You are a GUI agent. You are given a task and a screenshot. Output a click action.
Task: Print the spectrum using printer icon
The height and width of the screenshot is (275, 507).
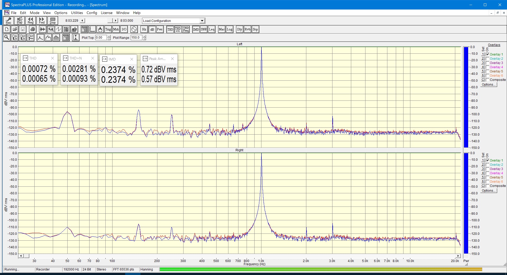(33, 29)
